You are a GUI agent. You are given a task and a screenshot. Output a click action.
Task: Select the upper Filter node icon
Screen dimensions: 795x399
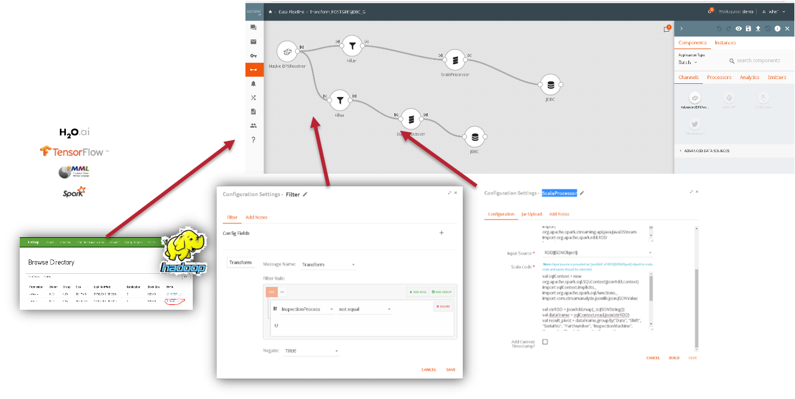[353, 45]
